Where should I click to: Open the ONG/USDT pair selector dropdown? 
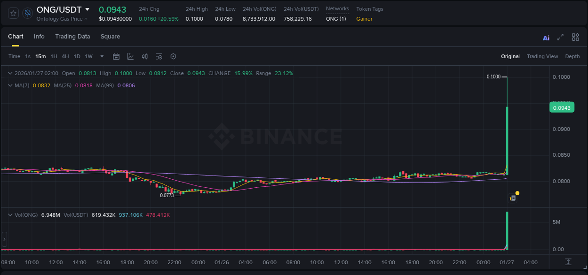pyautogui.click(x=87, y=9)
